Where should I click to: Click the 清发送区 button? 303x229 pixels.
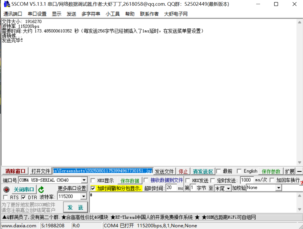(203, 171)
